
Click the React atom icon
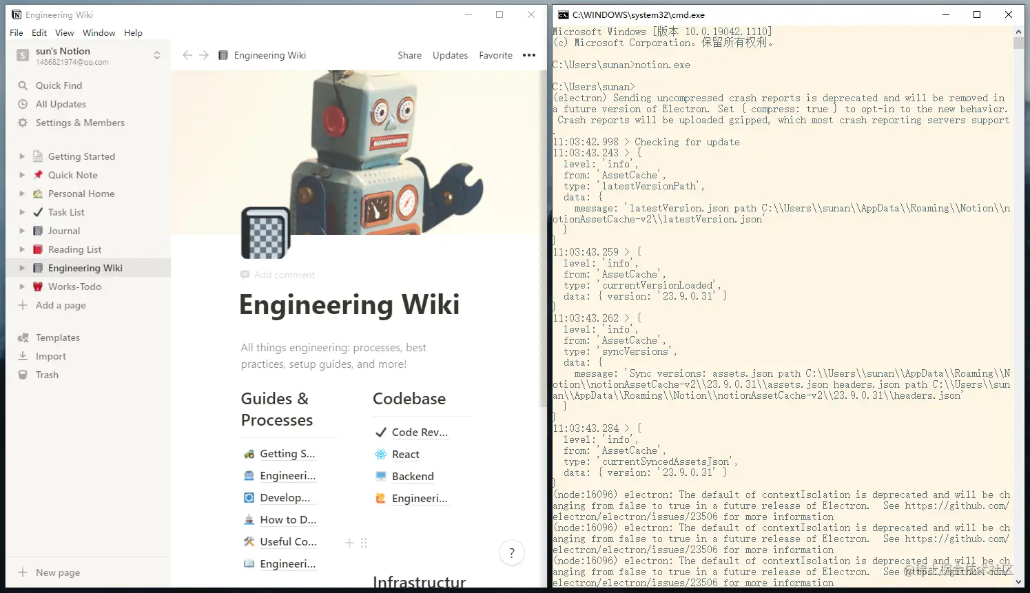[x=381, y=455]
